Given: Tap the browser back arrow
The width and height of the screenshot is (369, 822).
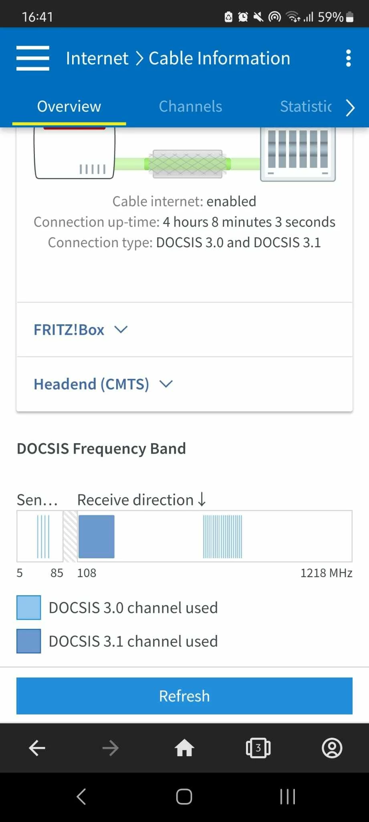Looking at the screenshot, I should pos(37,748).
